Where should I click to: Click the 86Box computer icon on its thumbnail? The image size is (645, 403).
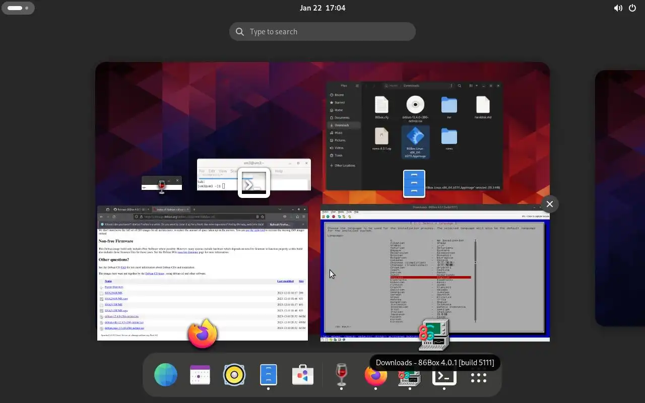[434, 334]
